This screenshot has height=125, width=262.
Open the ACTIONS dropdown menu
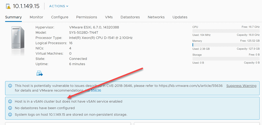pyautogui.click(x=59, y=6)
